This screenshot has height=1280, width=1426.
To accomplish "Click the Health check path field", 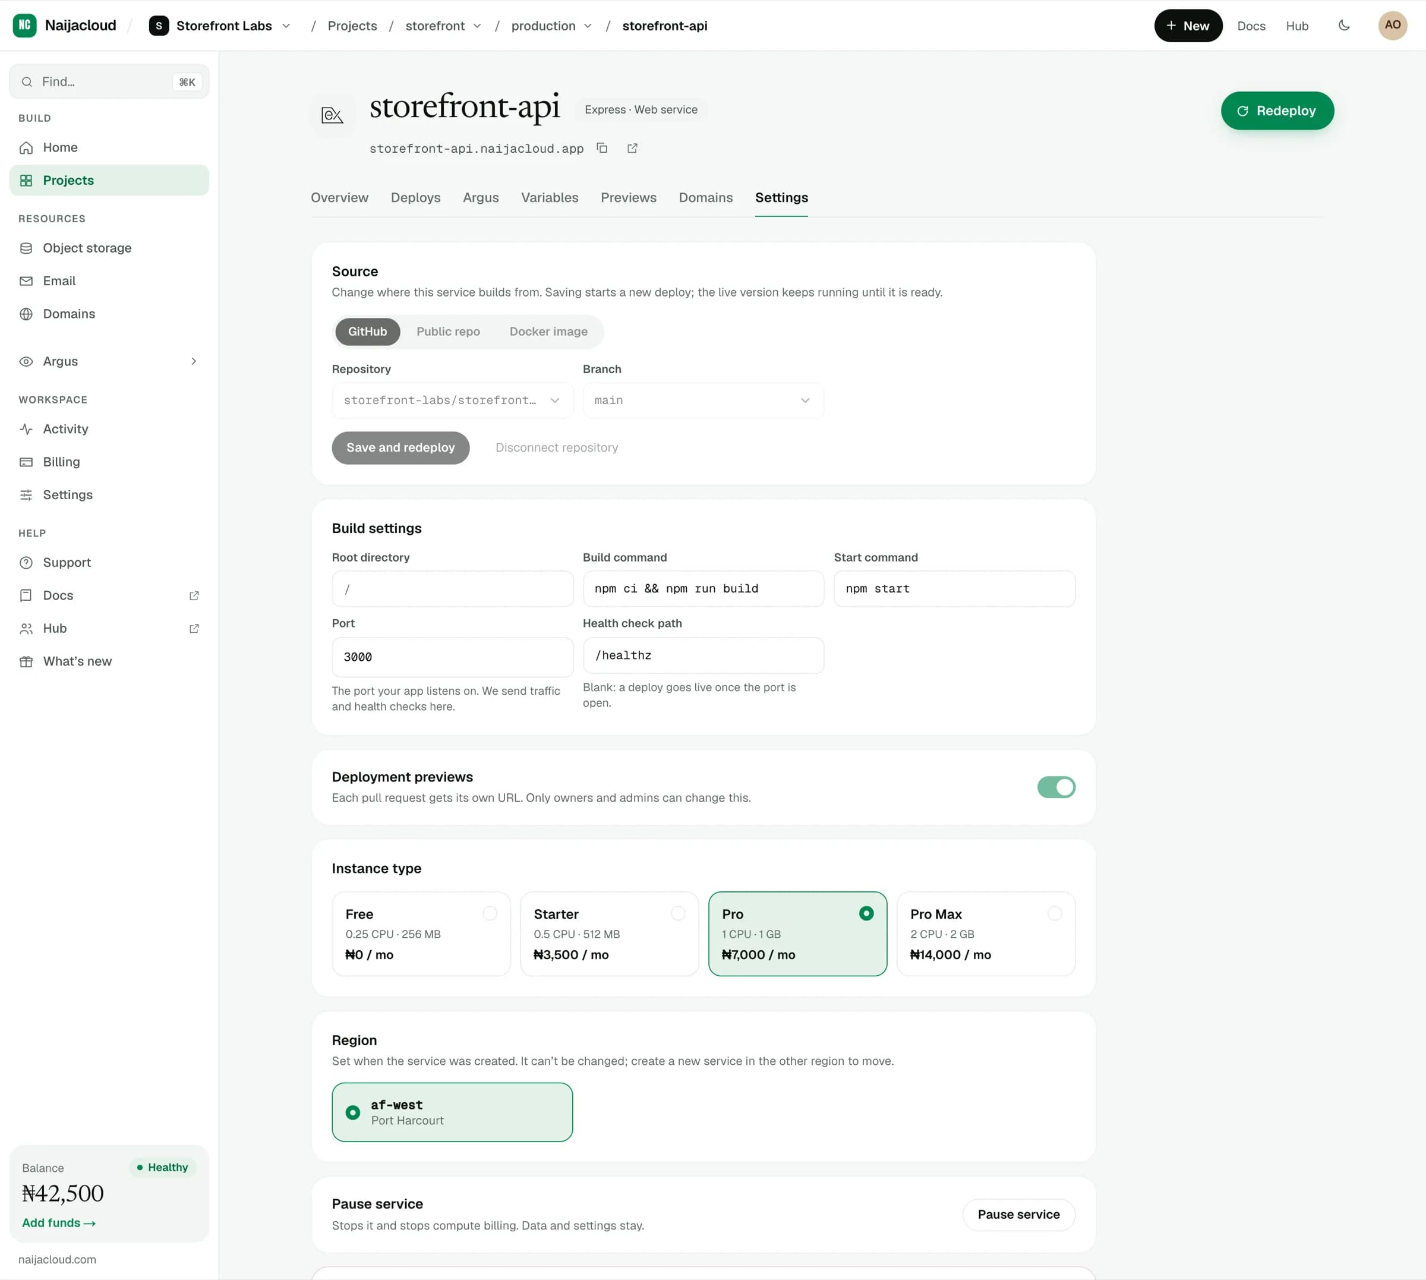I will tap(703, 655).
